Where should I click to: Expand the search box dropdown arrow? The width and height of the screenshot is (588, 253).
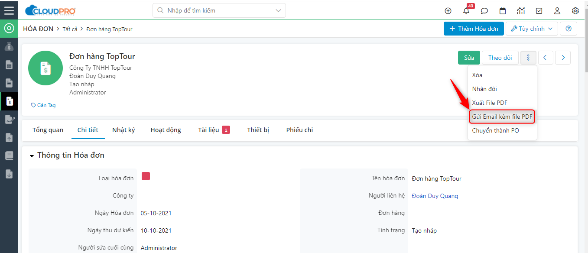[278, 10]
